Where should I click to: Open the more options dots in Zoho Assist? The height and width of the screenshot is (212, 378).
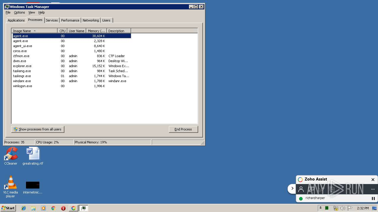click(373, 189)
